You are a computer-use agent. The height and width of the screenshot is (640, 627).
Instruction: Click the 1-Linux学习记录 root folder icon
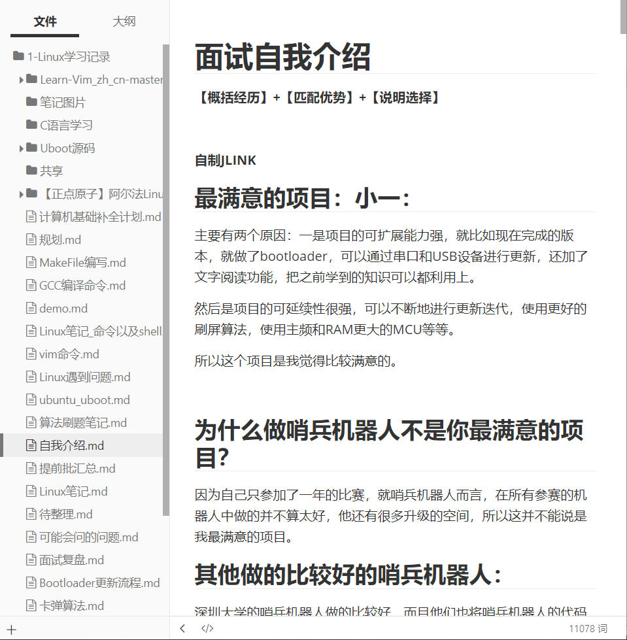click(x=18, y=56)
